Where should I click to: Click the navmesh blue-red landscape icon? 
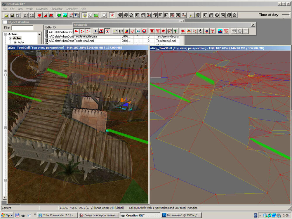click(220, 31)
